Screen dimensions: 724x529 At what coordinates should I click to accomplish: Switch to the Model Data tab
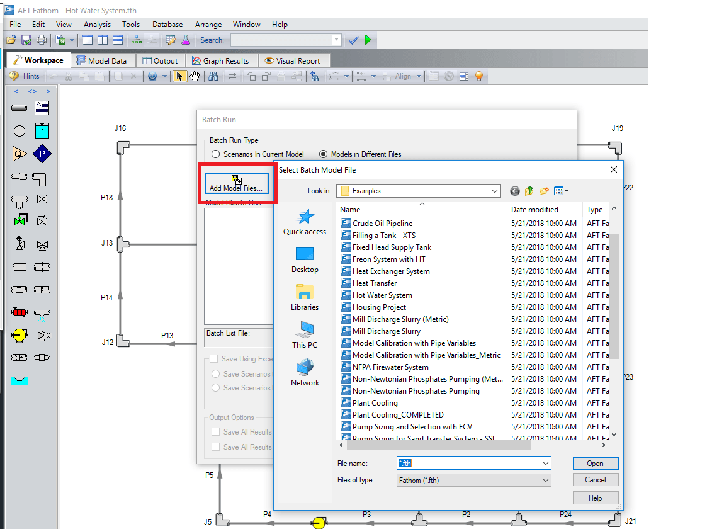pyautogui.click(x=102, y=60)
